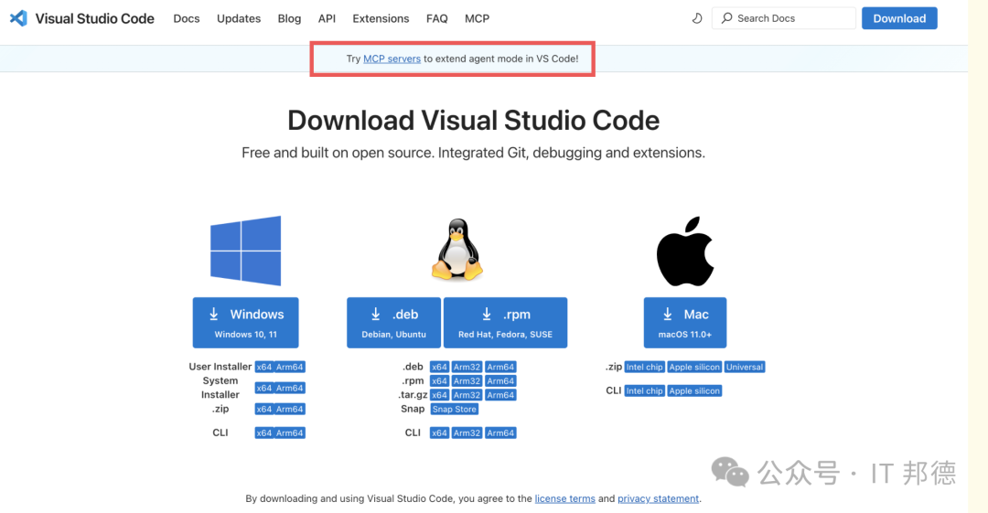The image size is (988, 513).
Task: Download the .deb Debian, Ubuntu package
Action: pyautogui.click(x=393, y=323)
